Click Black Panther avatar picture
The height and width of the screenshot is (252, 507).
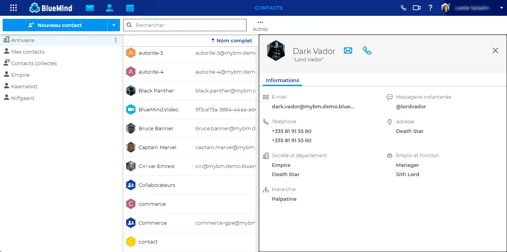(x=131, y=91)
